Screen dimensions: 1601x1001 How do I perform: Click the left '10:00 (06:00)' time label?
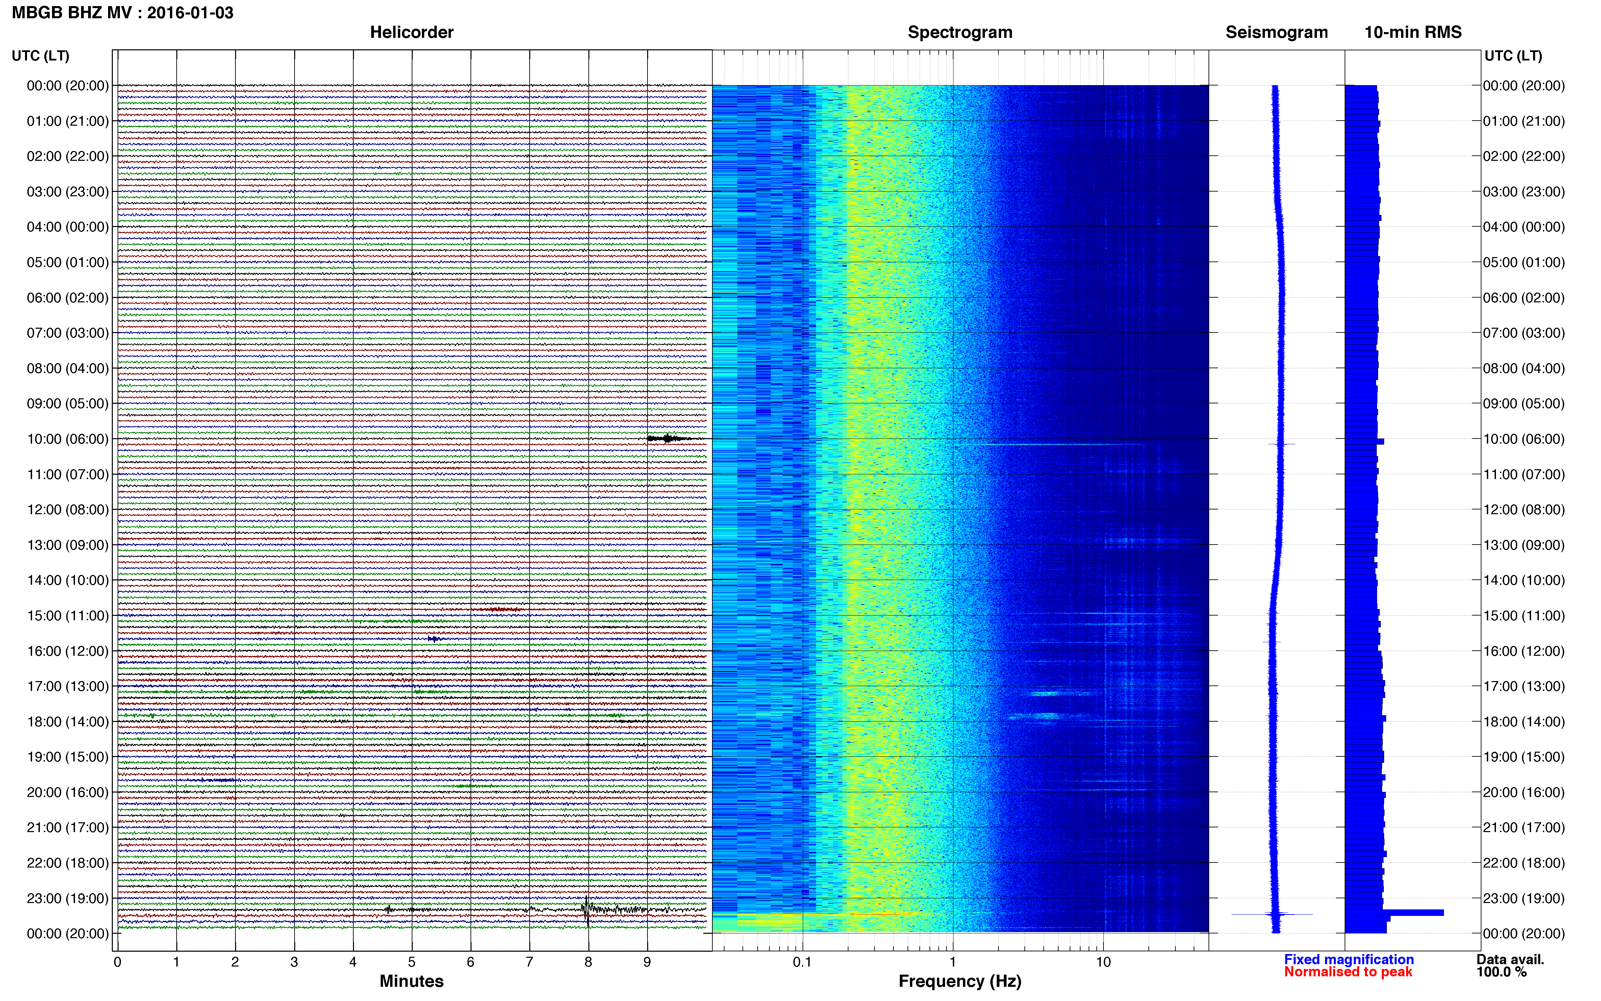click(x=68, y=439)
